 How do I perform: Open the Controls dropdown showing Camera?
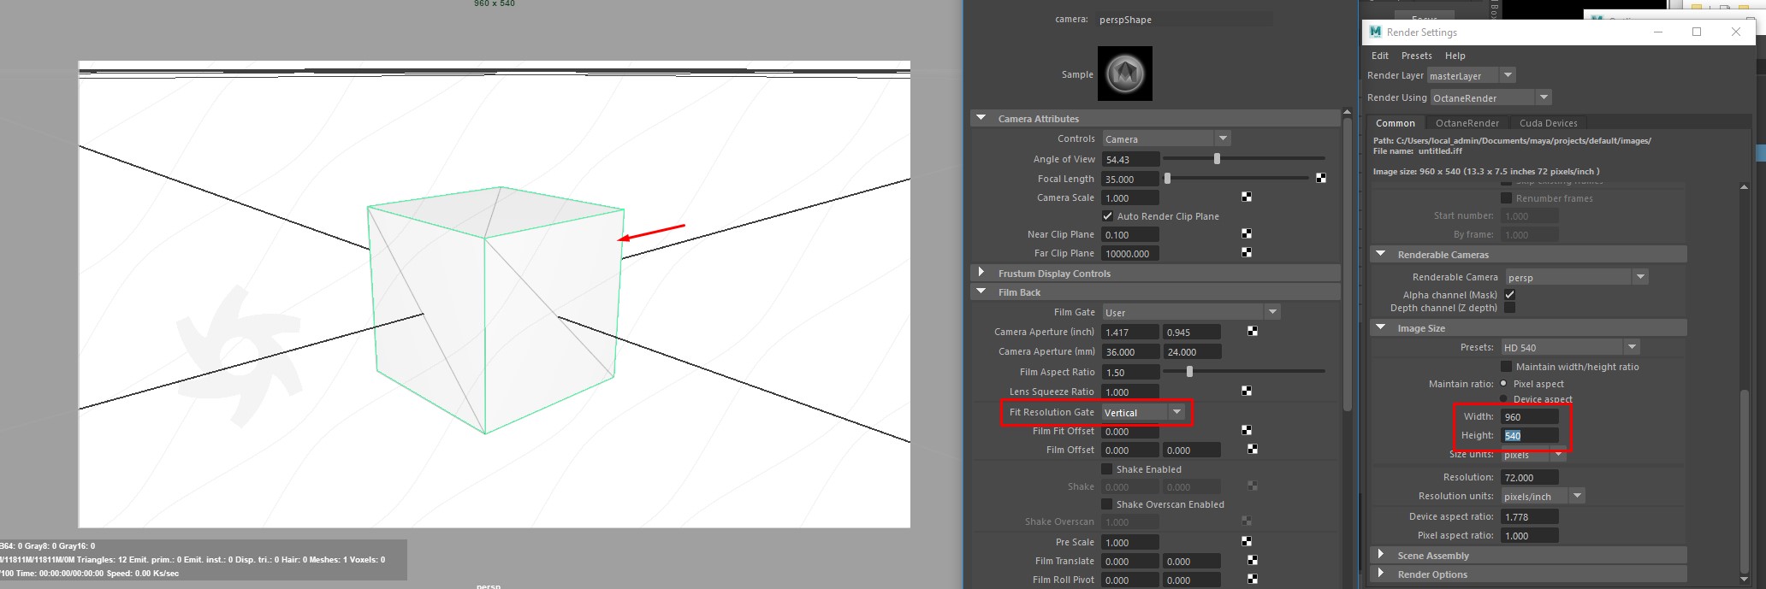click(1166, 138)
